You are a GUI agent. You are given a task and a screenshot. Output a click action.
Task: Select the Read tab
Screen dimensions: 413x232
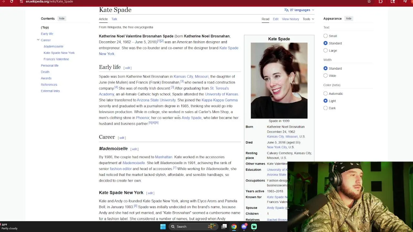click(265, 19)
